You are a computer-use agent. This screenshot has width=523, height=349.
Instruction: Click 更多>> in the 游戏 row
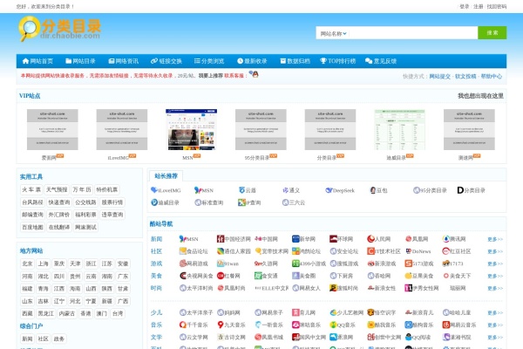point(495,263)
